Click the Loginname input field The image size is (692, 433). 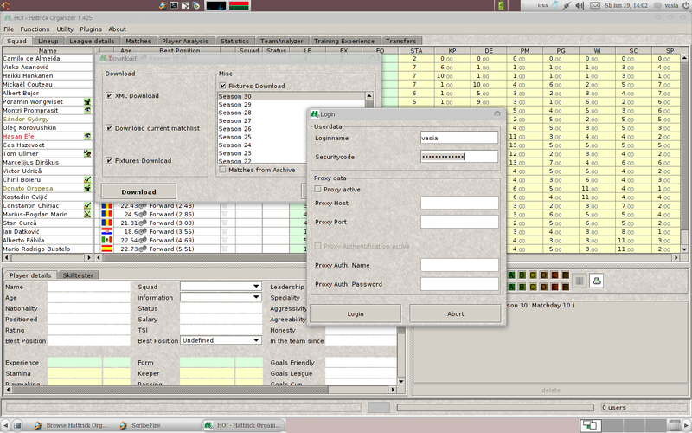[459, 138]
